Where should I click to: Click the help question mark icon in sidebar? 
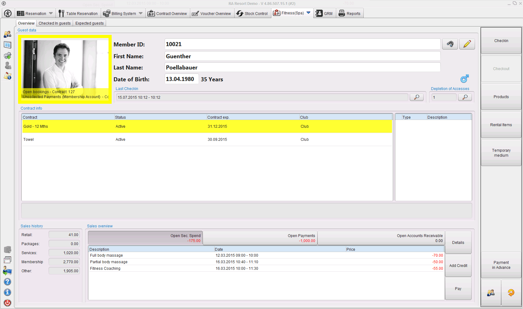(7, 282)
